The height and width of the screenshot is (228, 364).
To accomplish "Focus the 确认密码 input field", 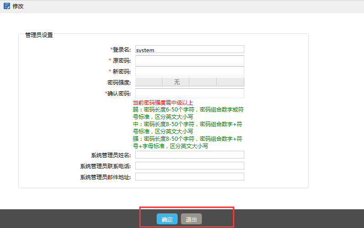I will [190, 93].
